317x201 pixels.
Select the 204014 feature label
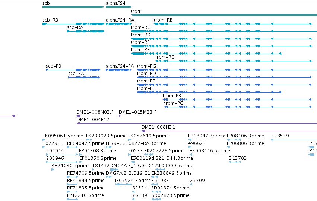pyautogui.click(x=55, y=151)
